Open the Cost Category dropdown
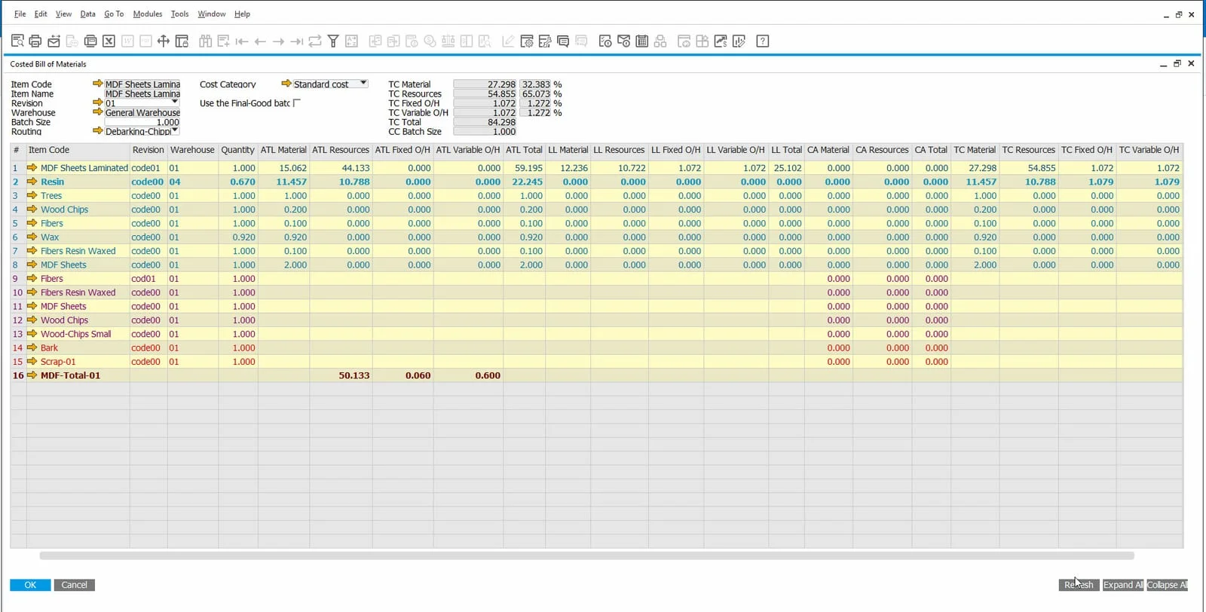 (x=363, y=84)
